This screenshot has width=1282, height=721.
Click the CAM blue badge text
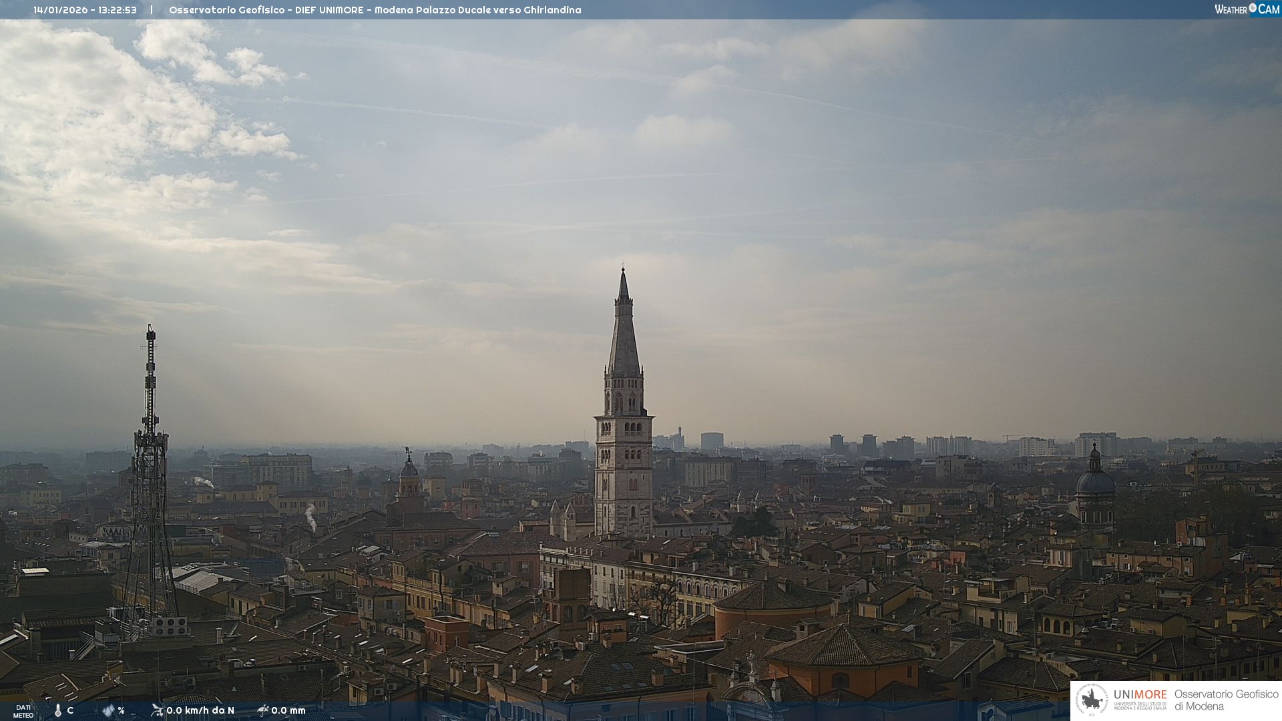click(1269, 9)
